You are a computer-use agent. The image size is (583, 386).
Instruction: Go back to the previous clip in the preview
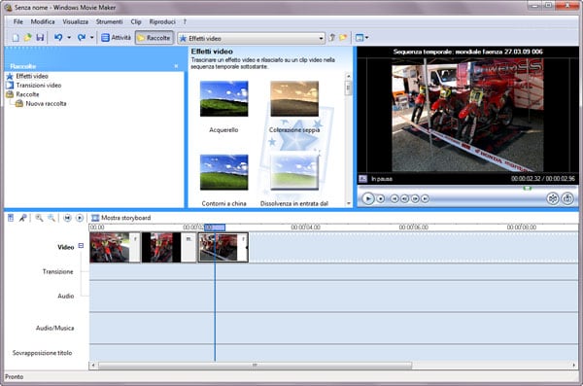394,198
